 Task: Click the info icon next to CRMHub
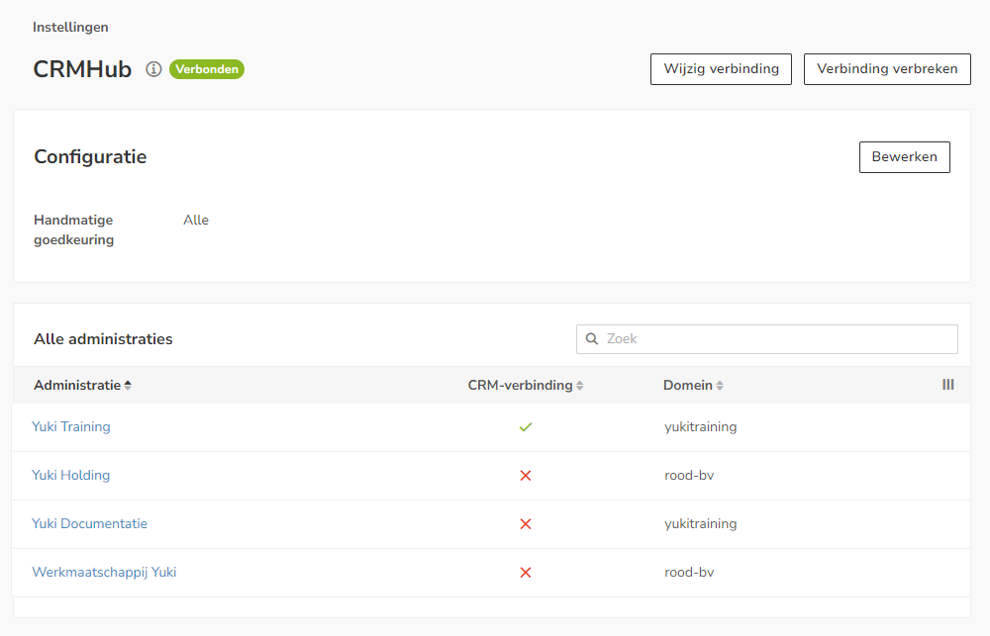(x=153, y=69)
